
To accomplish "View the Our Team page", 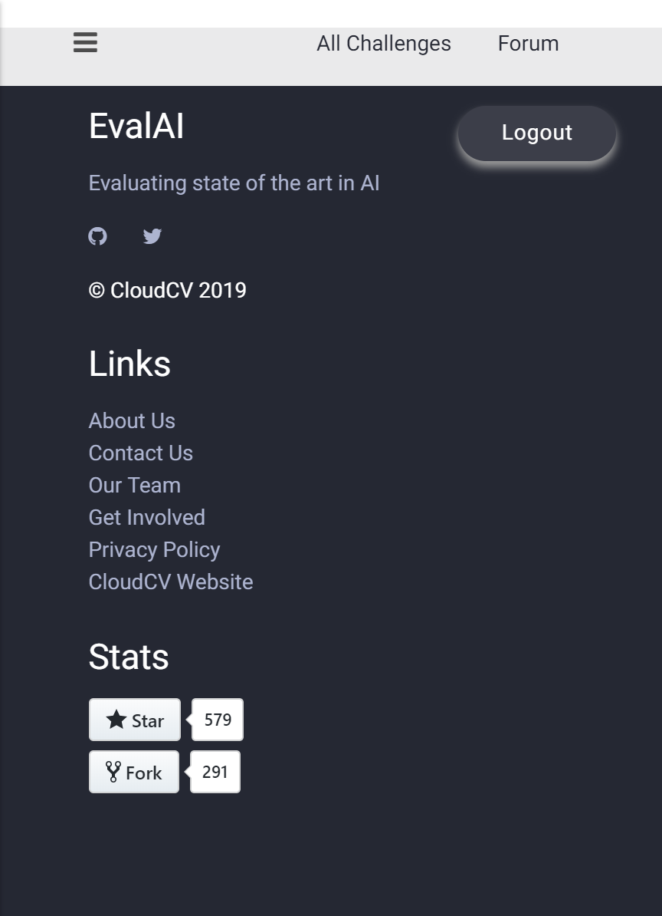I will (134, 485).
